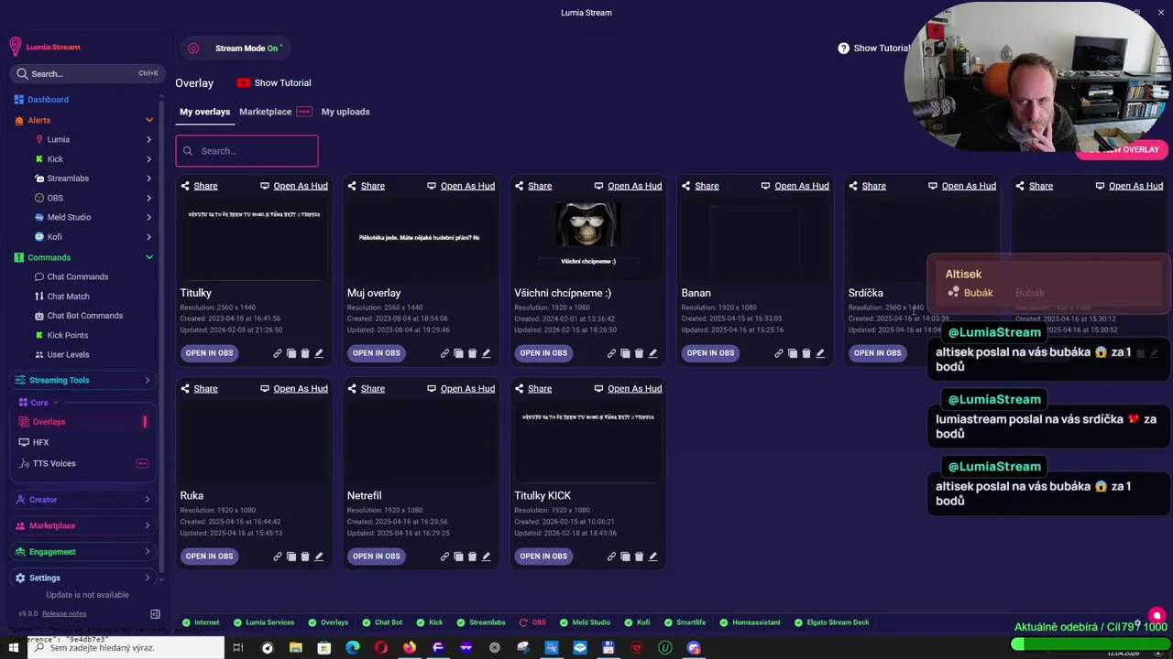Screen dimensions: 1173x659
Task: Open Firefox from the Windows taskbar
Action: pos(410,648)
